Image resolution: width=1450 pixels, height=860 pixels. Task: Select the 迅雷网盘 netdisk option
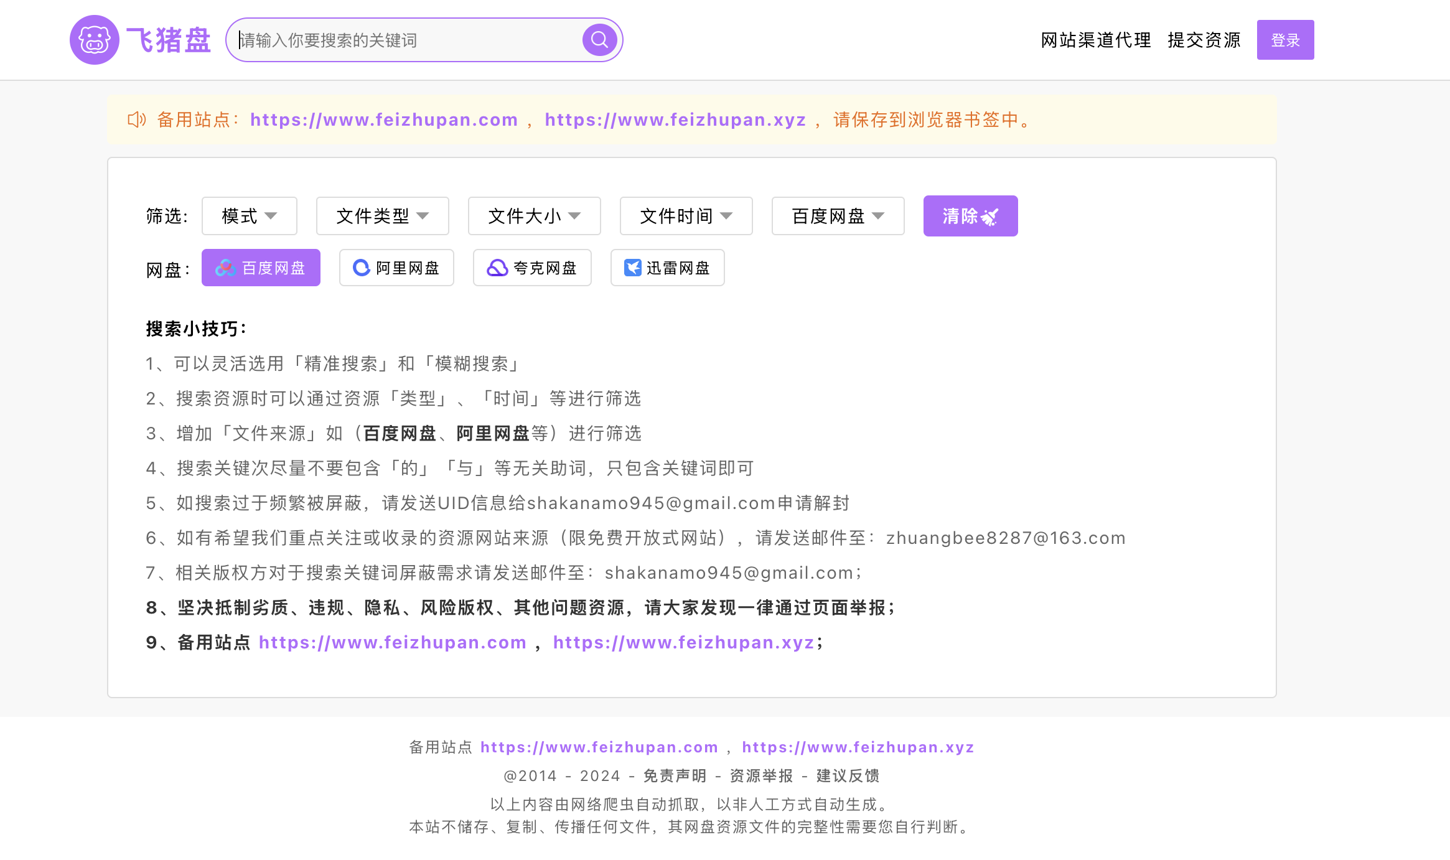(667, 268)
